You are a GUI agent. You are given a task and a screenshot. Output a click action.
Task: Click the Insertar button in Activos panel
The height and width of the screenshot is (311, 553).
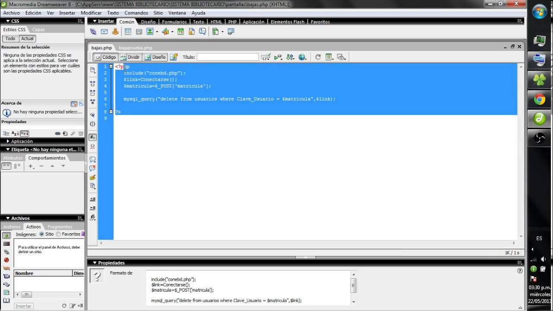[x=23, y=306]
